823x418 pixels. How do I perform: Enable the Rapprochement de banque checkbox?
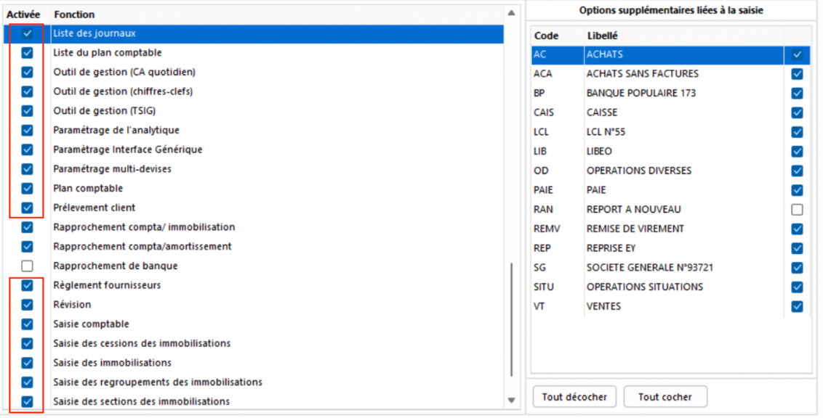coord(27,266)
